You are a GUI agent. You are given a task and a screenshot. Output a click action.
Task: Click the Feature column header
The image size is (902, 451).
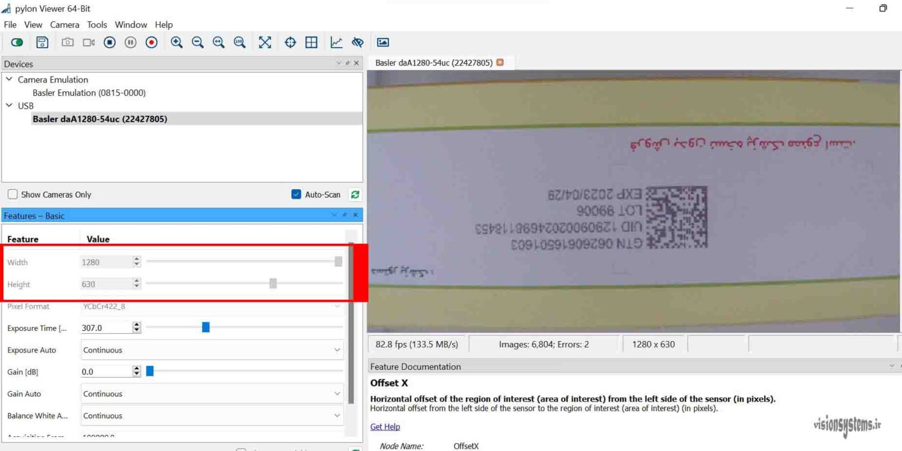pyautogui.click(x=23, y=239)
